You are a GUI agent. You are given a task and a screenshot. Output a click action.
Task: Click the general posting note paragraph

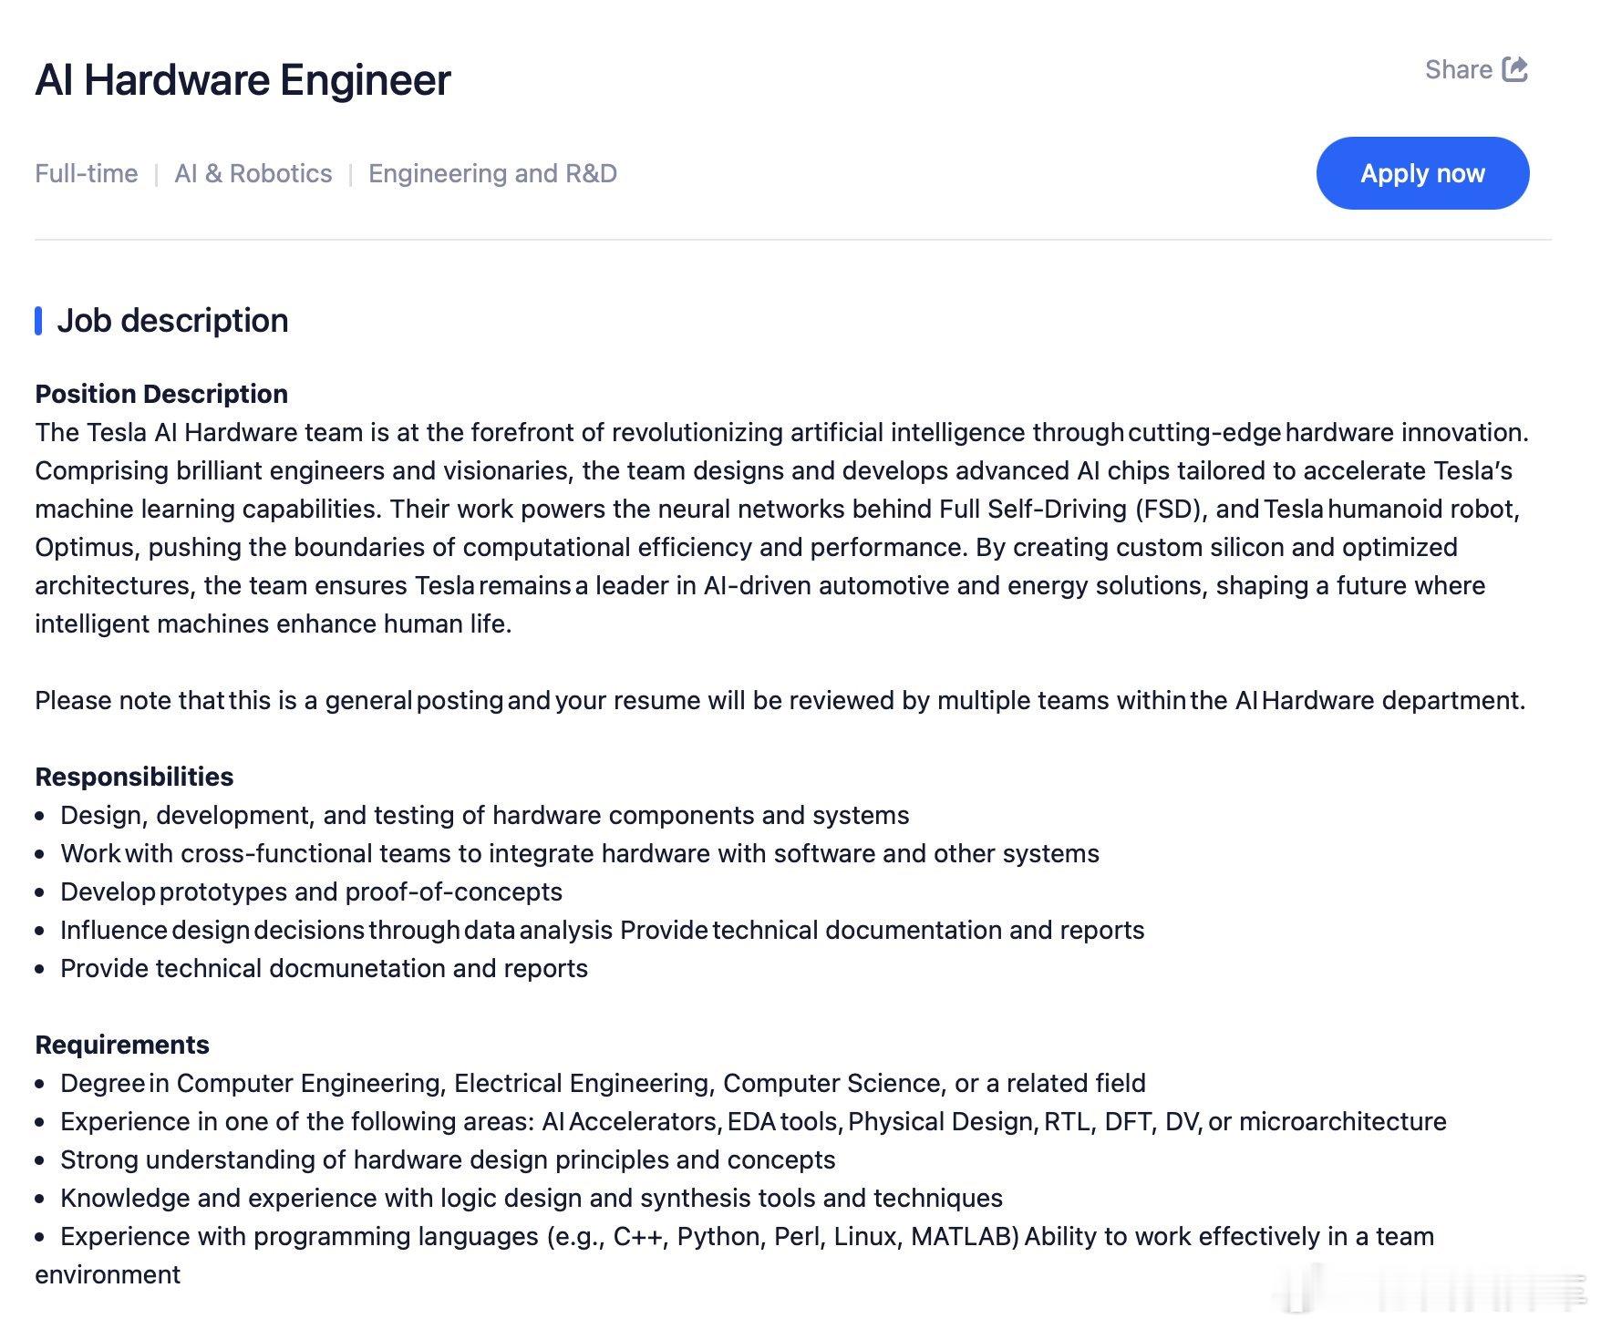[x=780, y=700]
